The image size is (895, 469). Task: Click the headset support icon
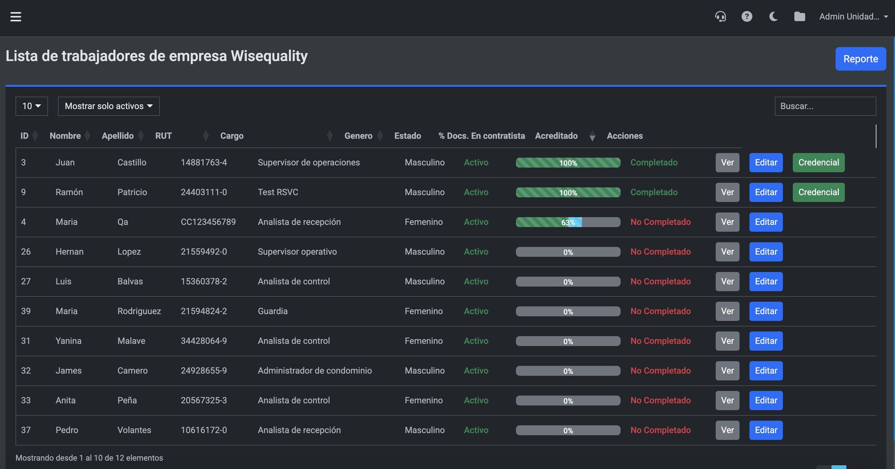coord(720,17)
